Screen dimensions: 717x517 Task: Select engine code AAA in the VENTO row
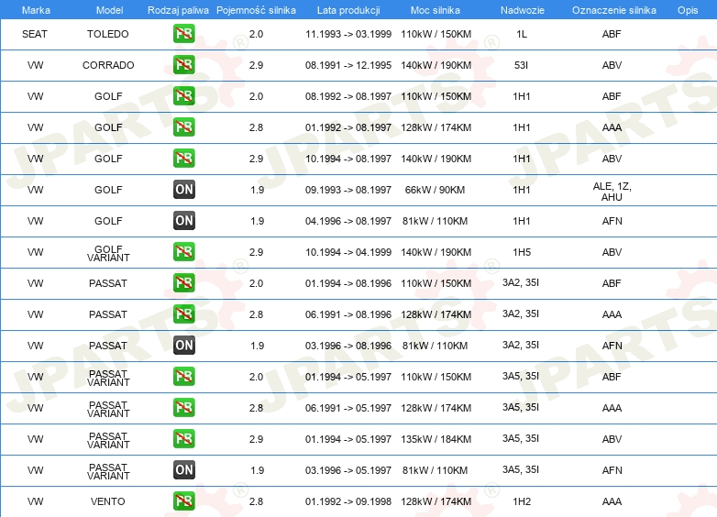pyautogui.click(x=612, y=501)
